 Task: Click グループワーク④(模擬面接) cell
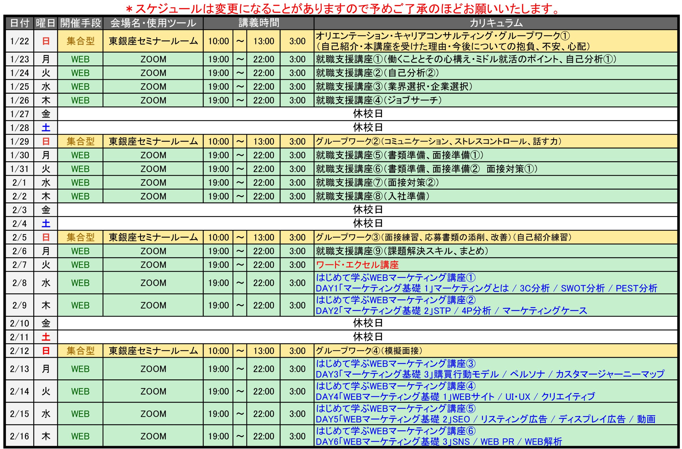coord(496,351)
